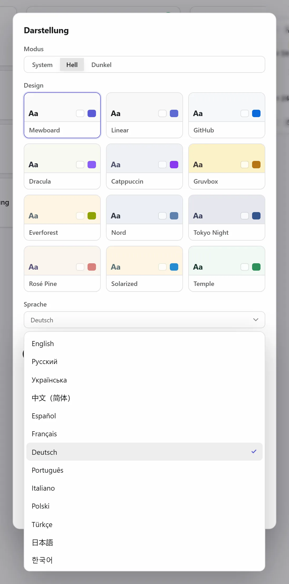Choose the Linear design theme
The width and height of the screenshot is (289, 584).
[144, 115]
